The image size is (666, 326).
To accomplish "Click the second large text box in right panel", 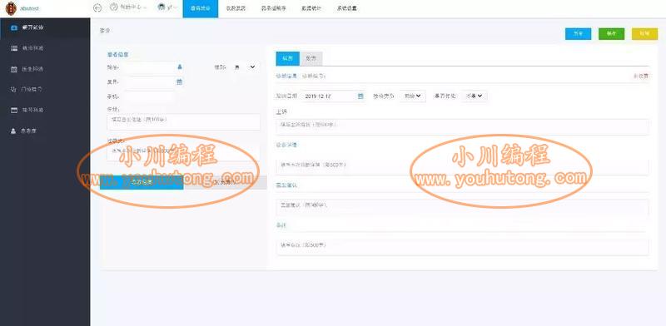I will [x=462, y=166].
